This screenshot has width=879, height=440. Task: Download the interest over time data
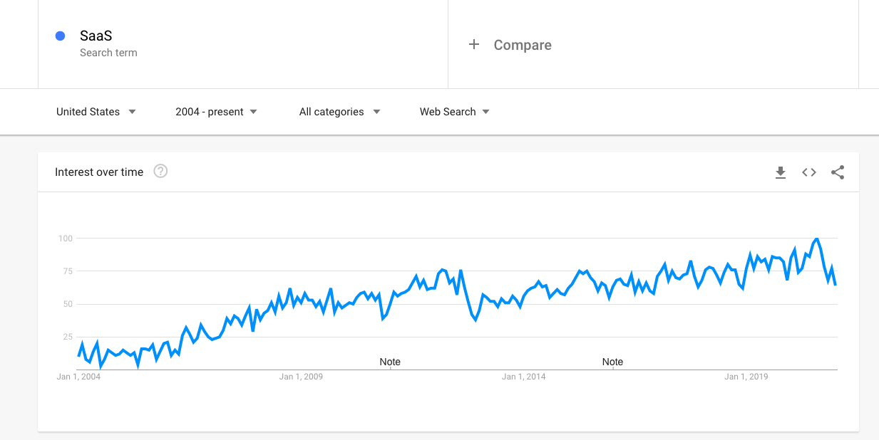click(x=781, y=172)
